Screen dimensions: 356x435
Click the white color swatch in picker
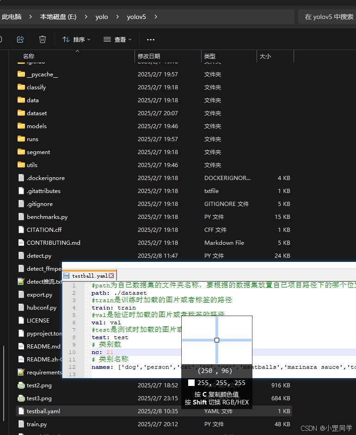191,383
